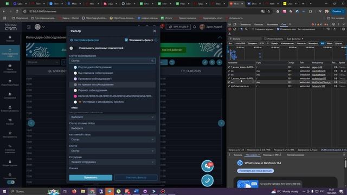Viewport: 347px width, 195px height.
Task: Open the Clients sidebar item
Action: point(10,108)
